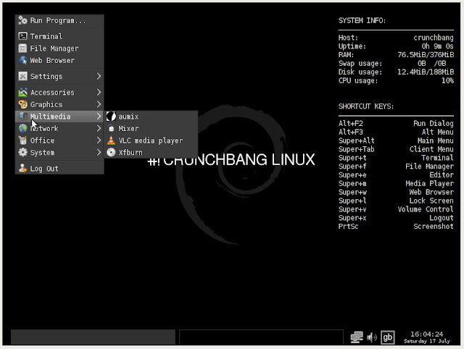The image size is (464, 349).
Task: Click the 'SYSTEM INFO:' heading
Action: (362, 20)
